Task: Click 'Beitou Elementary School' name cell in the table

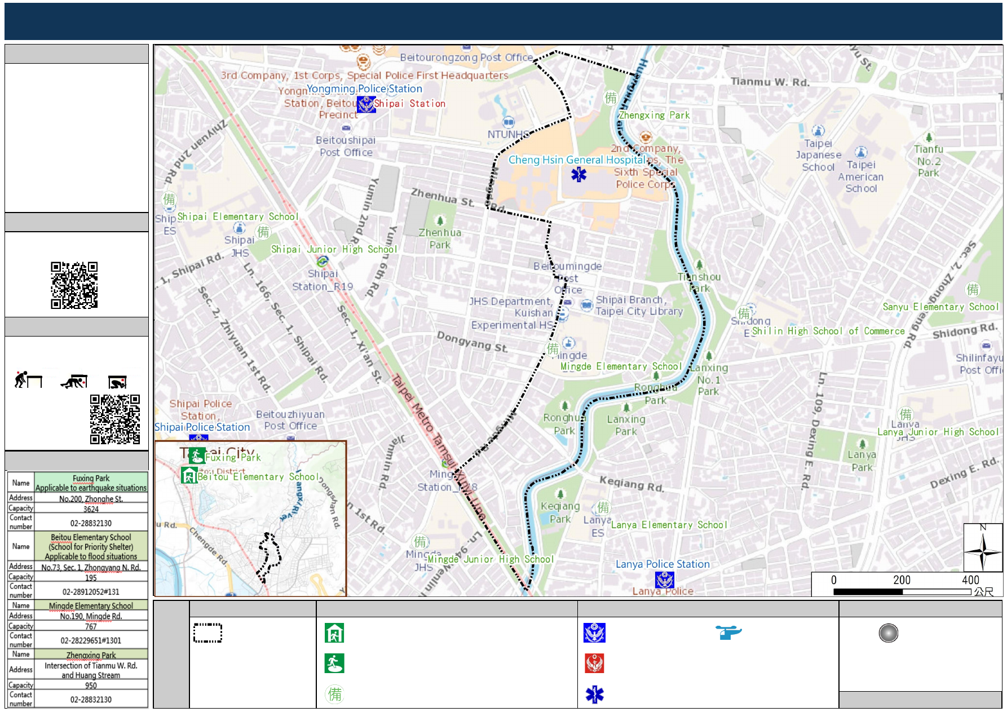Action: [91, 546]
